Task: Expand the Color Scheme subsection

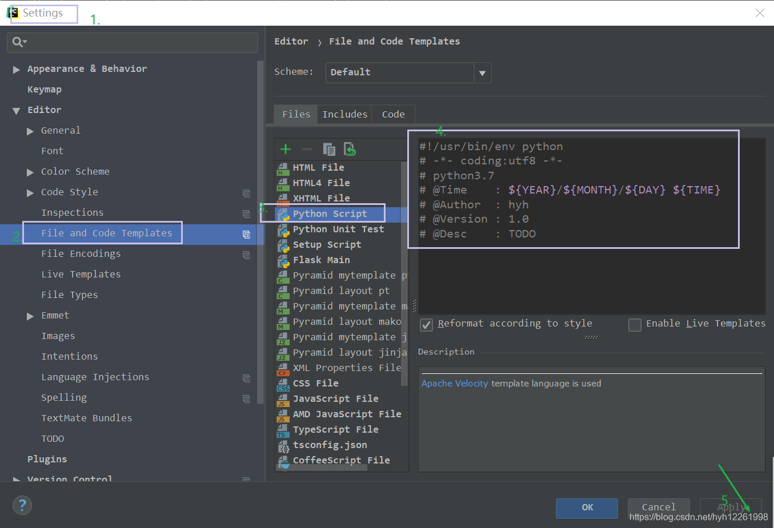Action: (x=30, y=172)
